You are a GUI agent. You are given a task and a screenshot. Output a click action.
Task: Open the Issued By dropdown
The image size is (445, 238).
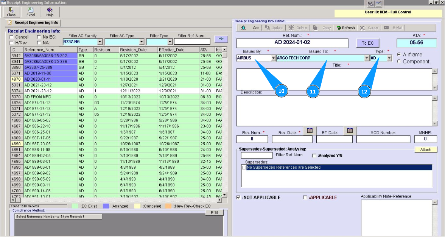click(274, 58)
